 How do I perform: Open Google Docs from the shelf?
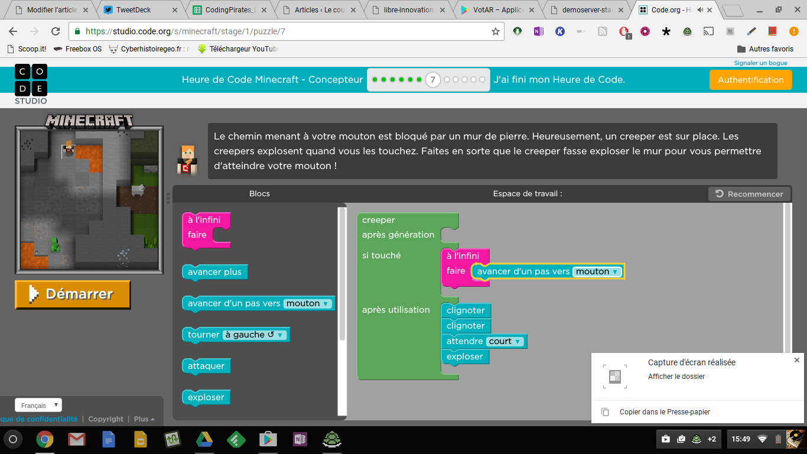[x=108, y=439]
